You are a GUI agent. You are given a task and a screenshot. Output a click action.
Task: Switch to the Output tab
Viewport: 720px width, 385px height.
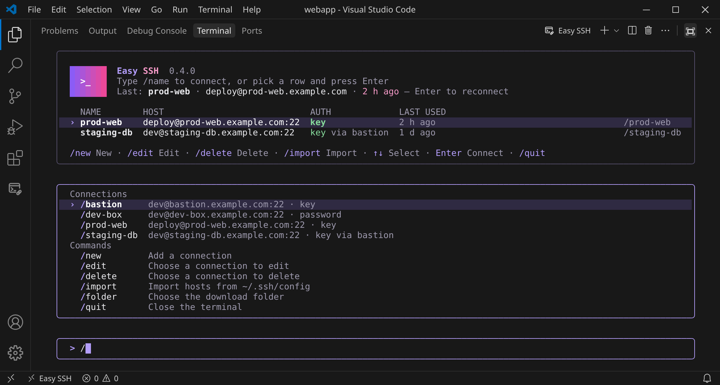pos(103,30)
